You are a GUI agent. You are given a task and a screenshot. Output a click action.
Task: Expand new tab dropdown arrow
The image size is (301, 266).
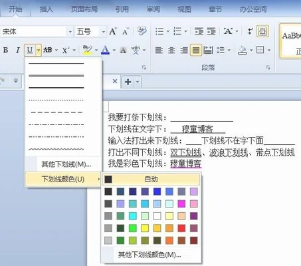(138, 82)
